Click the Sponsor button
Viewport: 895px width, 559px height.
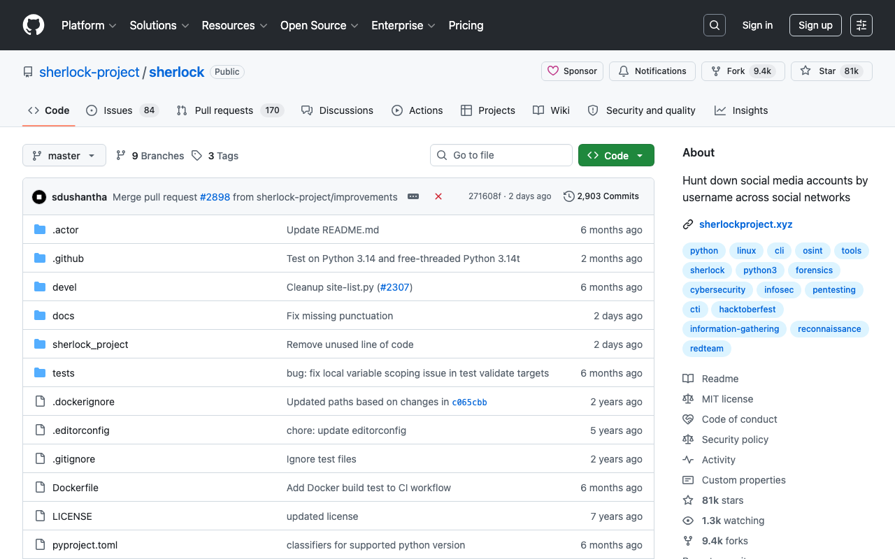point(572,71)
